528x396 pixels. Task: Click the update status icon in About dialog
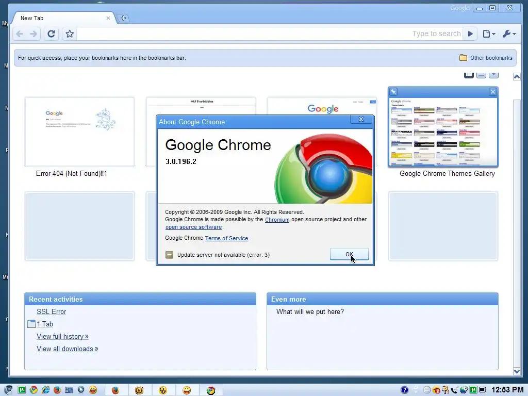(x=169, y=255)
